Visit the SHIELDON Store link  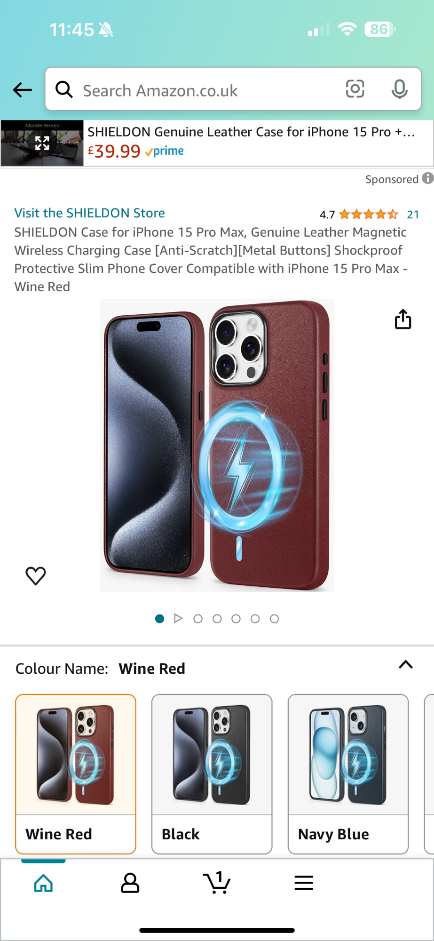click(89, 213)
